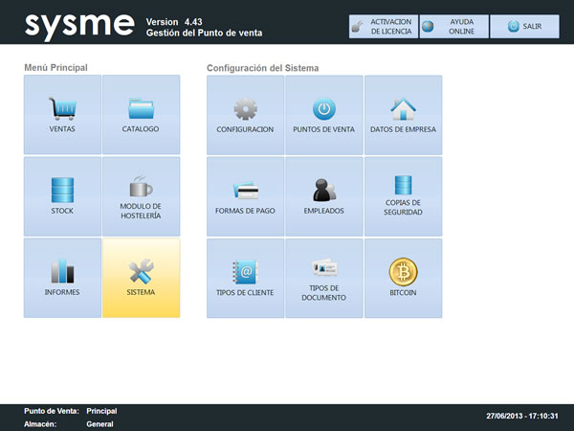Click the Activacion de Licencia button label

[391, 27]
